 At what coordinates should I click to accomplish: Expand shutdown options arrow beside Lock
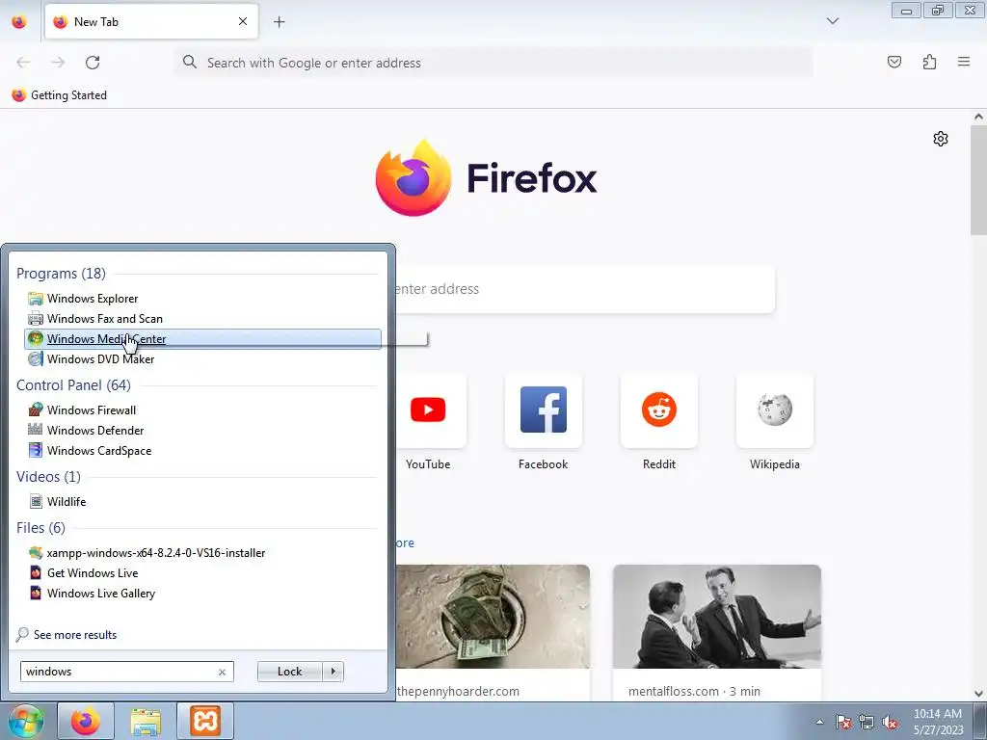333,672
